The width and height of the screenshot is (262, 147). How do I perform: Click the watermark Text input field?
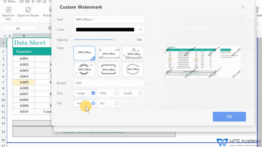[109, 20]
